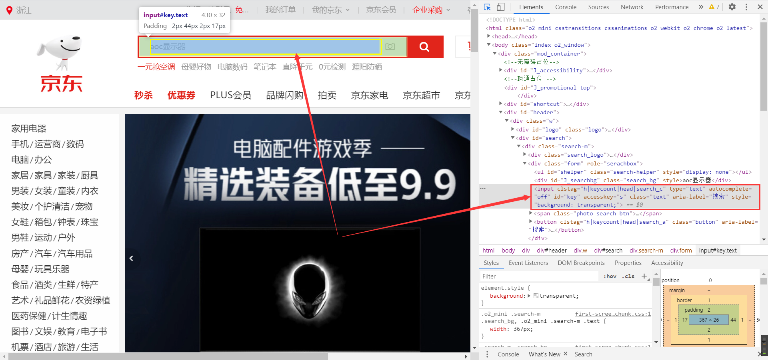768x360 pixels.
Task: Click the Elements panel vertical scrollbar
Action: [764, 66]
